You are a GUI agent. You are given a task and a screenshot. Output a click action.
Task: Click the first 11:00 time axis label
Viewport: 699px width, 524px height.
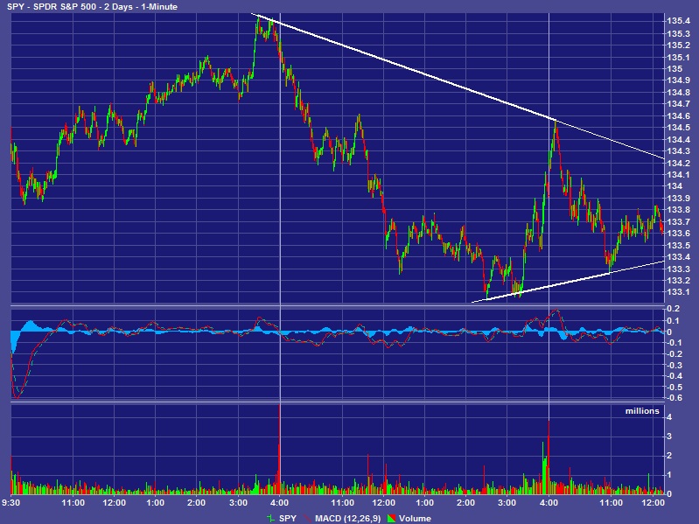[x=73, y=503]
